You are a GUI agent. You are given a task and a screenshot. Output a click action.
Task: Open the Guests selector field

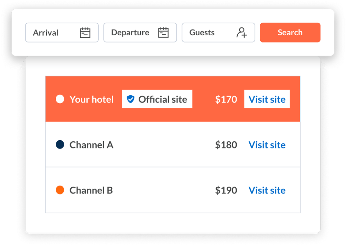coord(218,33)
